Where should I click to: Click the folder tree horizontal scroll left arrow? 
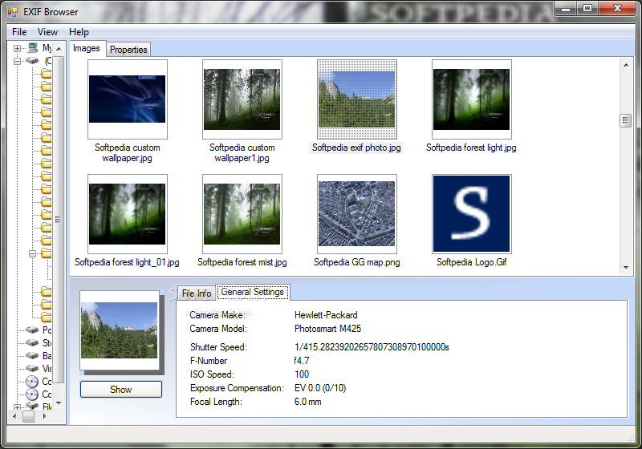(14, 417)
